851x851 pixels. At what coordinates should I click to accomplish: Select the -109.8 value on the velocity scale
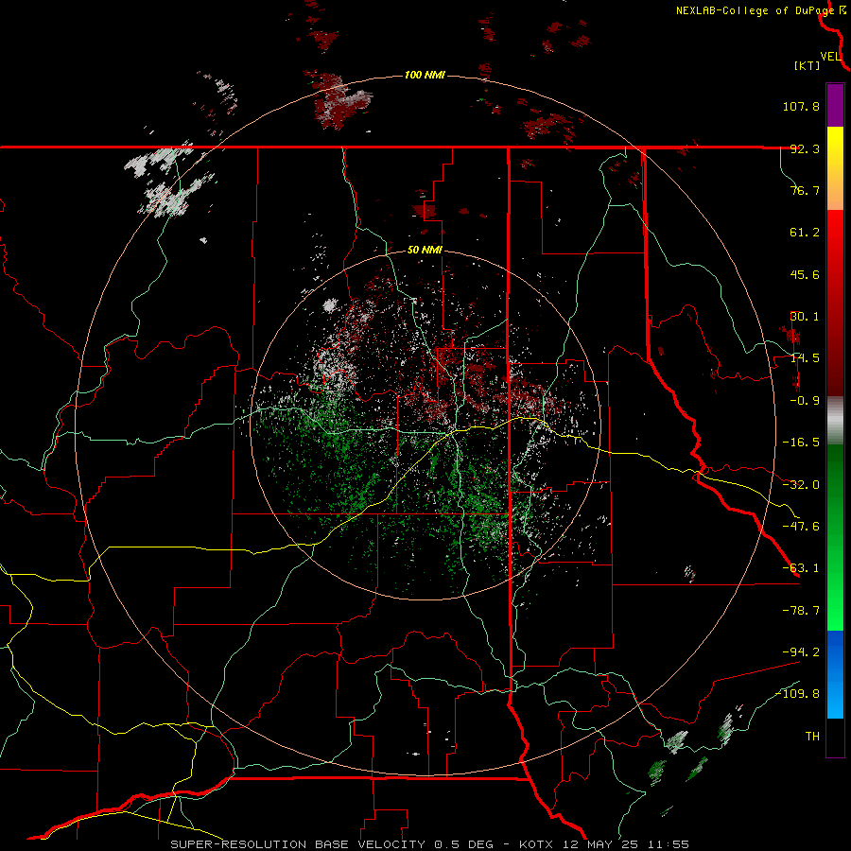pyautogui.click(x=797, y=694)
